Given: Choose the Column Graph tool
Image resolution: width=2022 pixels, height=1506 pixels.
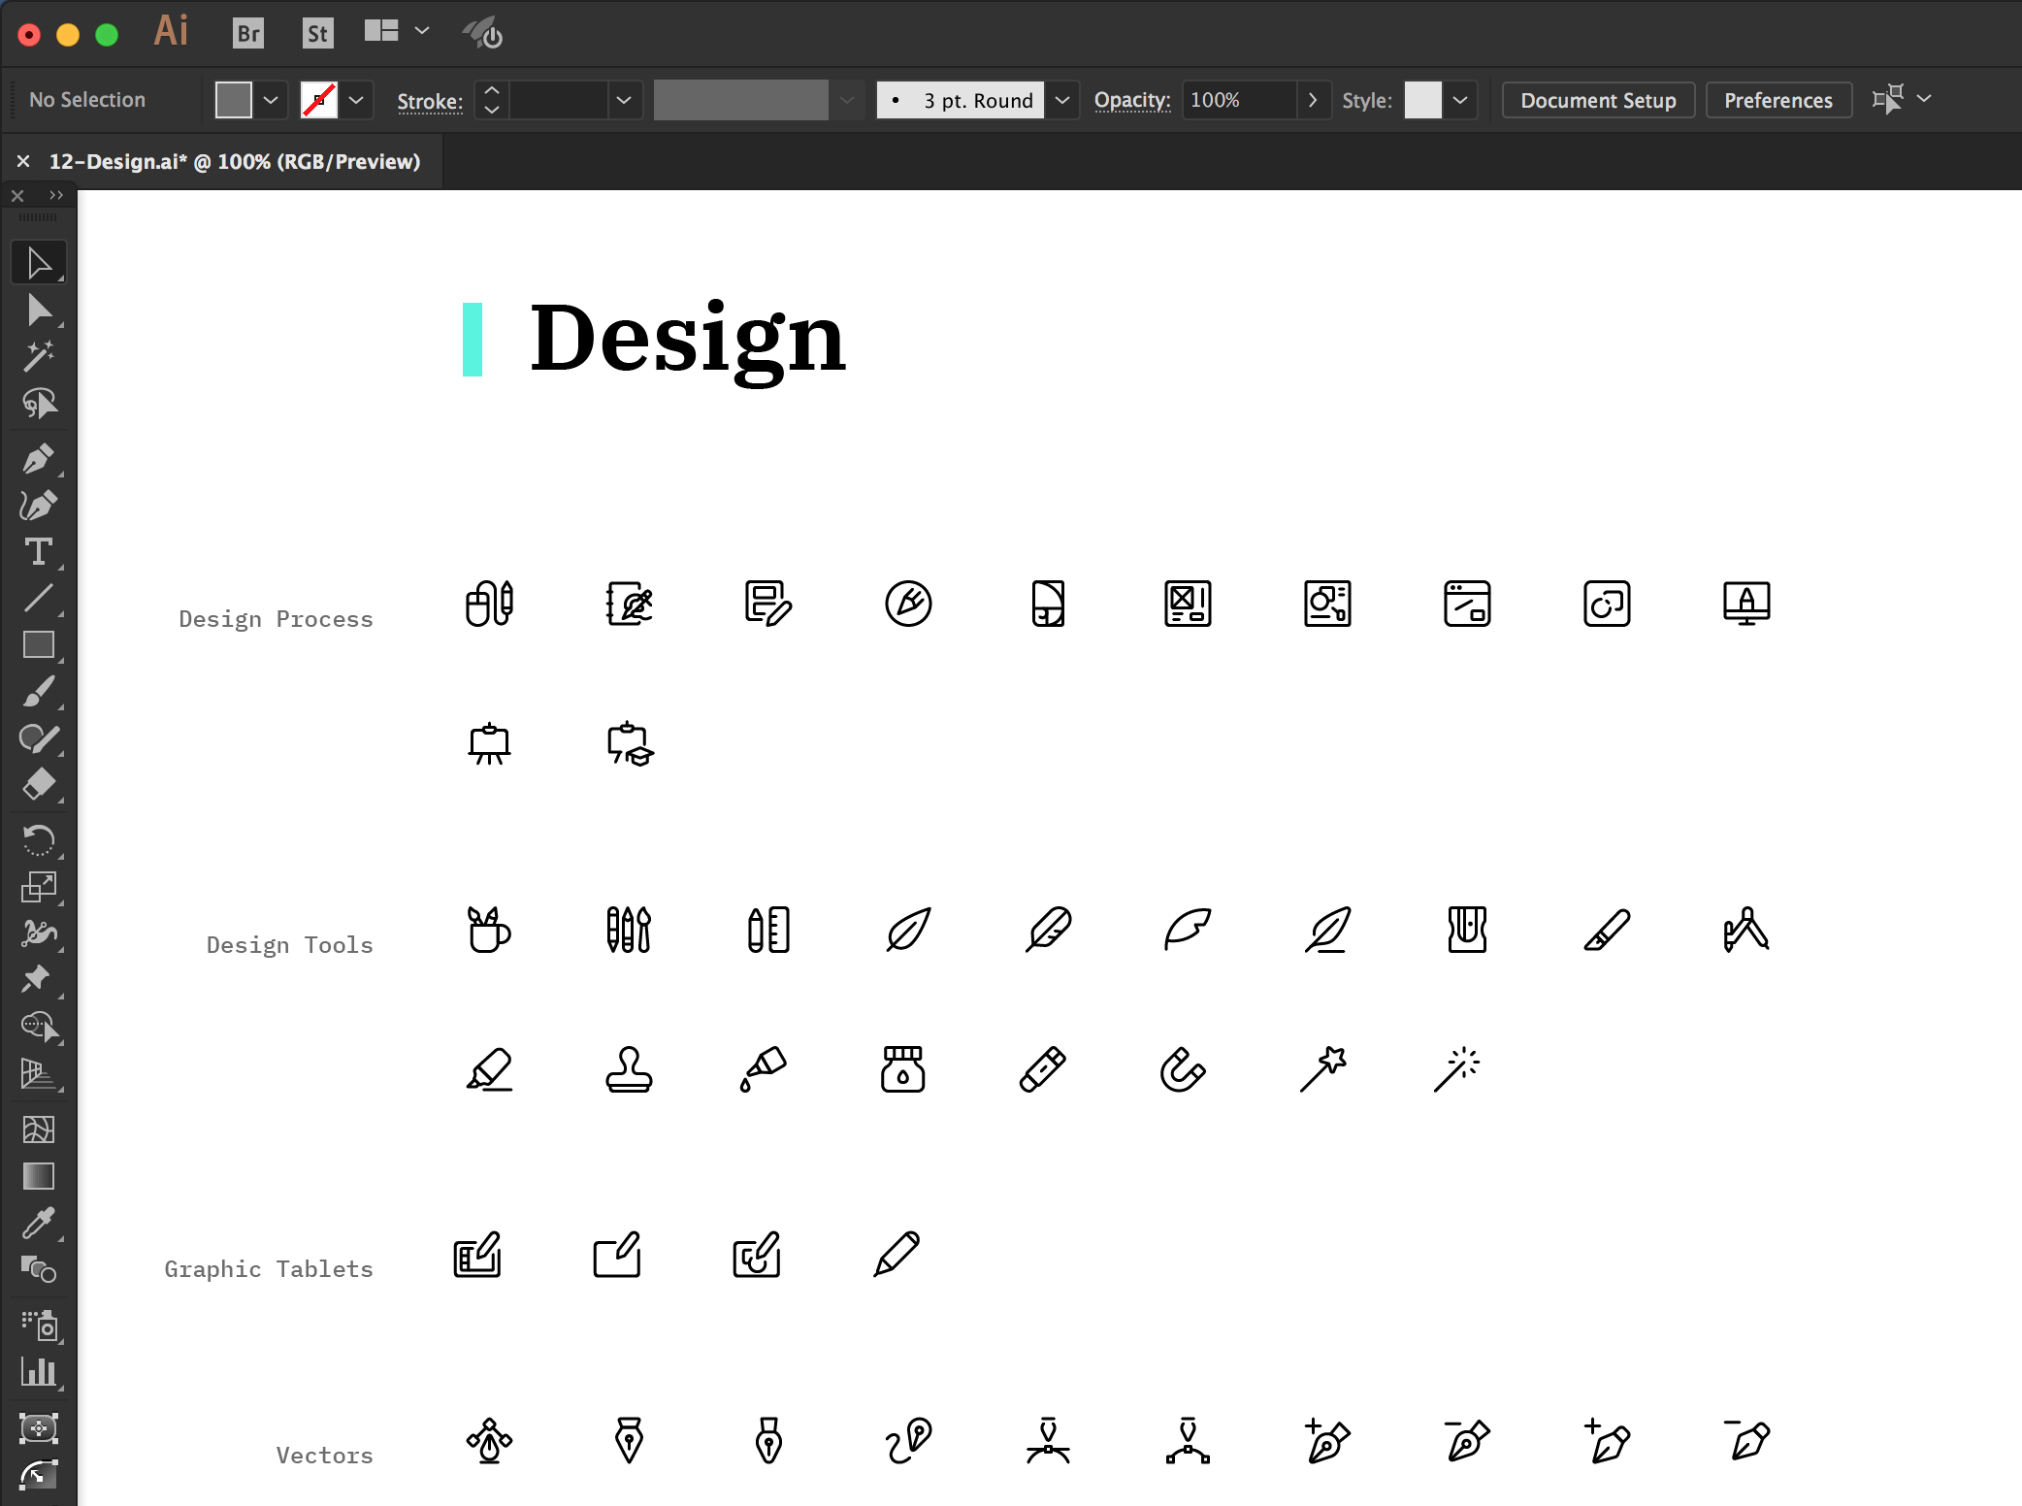Looking at the screenshot, I should pos(39,1372).
